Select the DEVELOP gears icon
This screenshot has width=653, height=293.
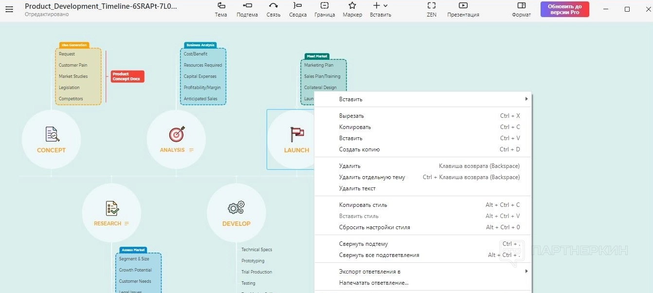[236, 208]
